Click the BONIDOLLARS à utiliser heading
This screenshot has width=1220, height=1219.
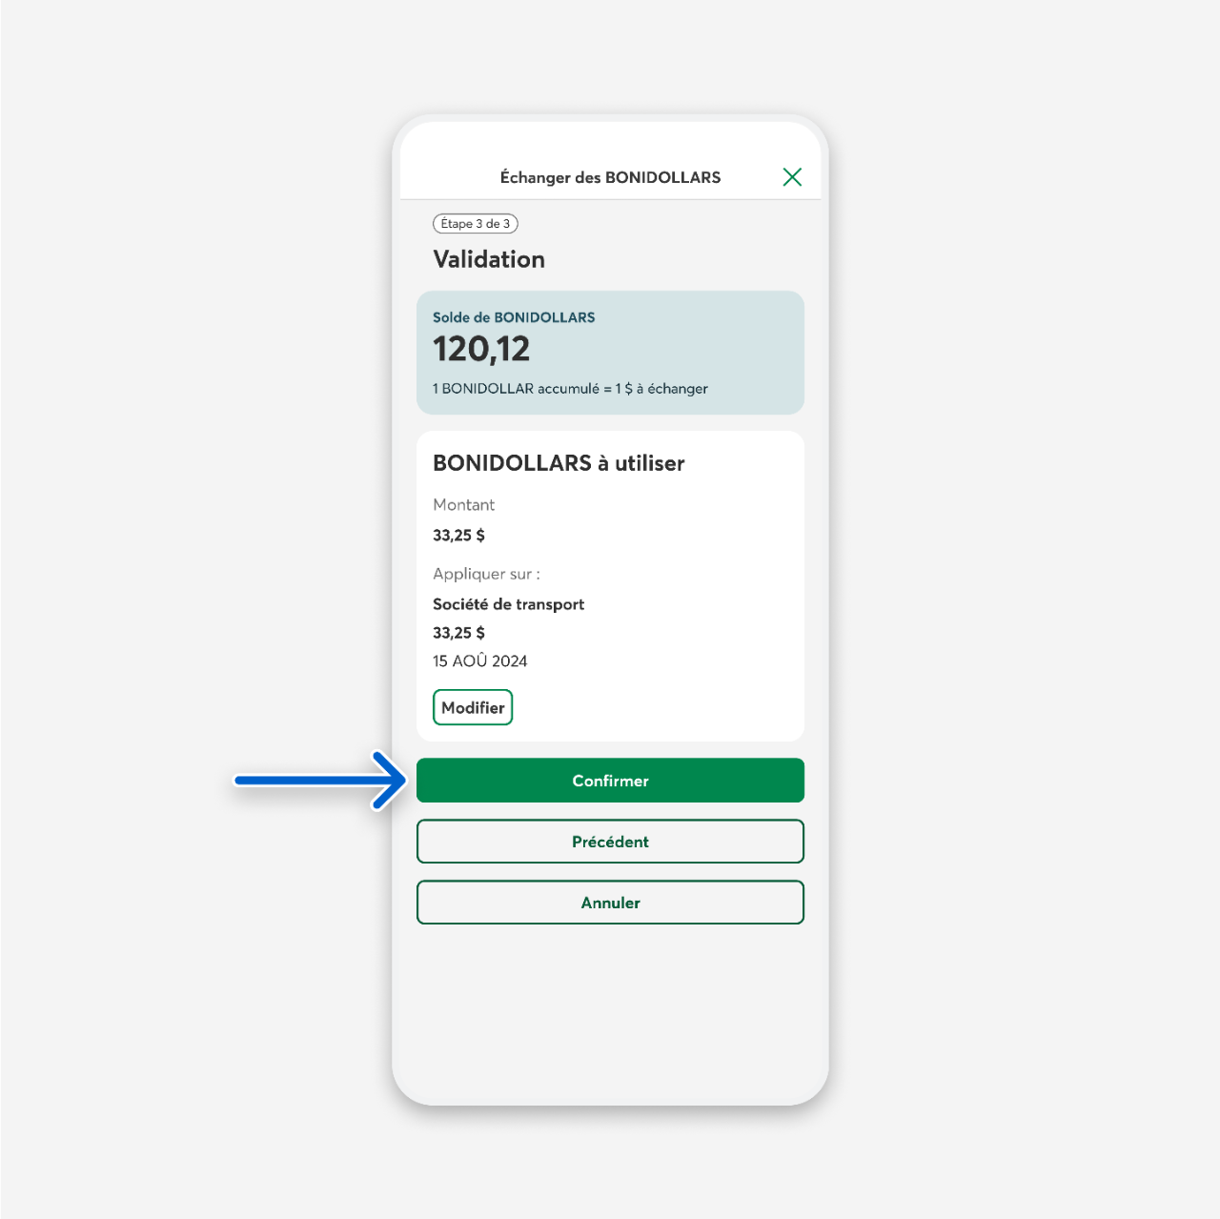559,463
